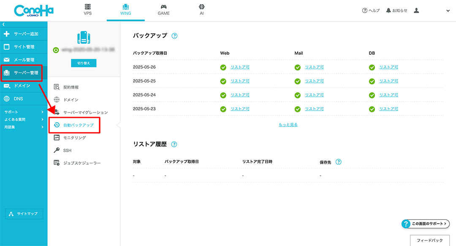Viewport: 456px width, 246px height.
Task: Collapse the left sidebar chevron
Action: (x=3, y=24)
